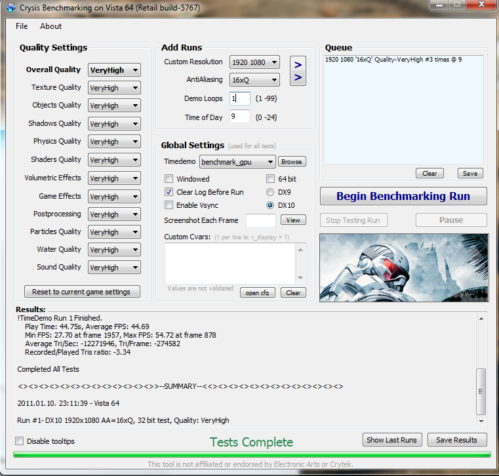The width and height of the screenshot is (499, 476).
Task: Expand the Postprocessing dropdown
Action: coord(114,214)
